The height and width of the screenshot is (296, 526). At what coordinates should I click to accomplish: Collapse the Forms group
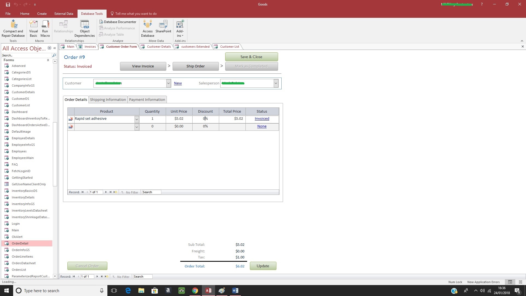pyautogui.click(x=48, y=60)
